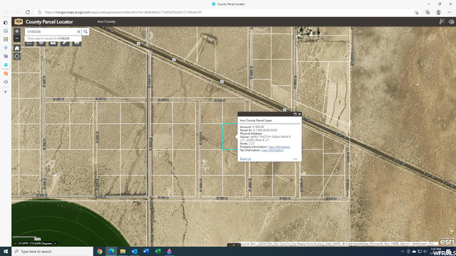Show hidden system tray icons
Image resolution: width=456 pixels, height=256 pixels.
point(403,251)
